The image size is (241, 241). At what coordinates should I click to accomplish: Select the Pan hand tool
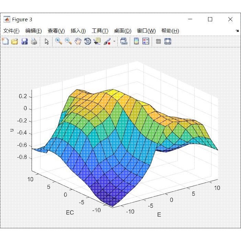click(x=78, y=41)
